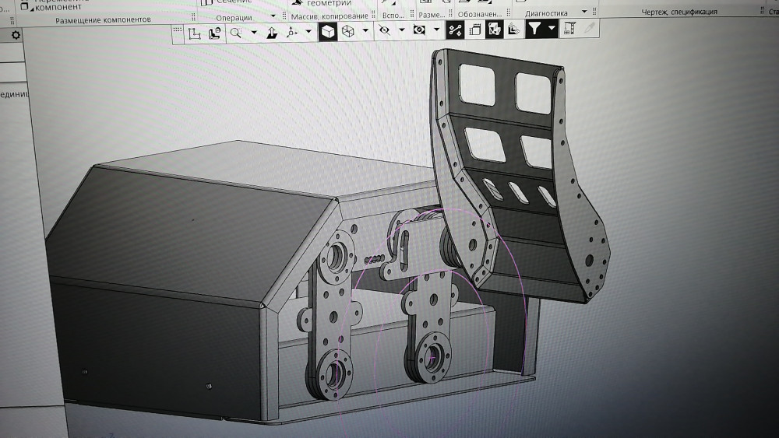This screenshot has height=438, width=779.
Task: Click the local coordinate system icon
Action: tap(213, 33)
